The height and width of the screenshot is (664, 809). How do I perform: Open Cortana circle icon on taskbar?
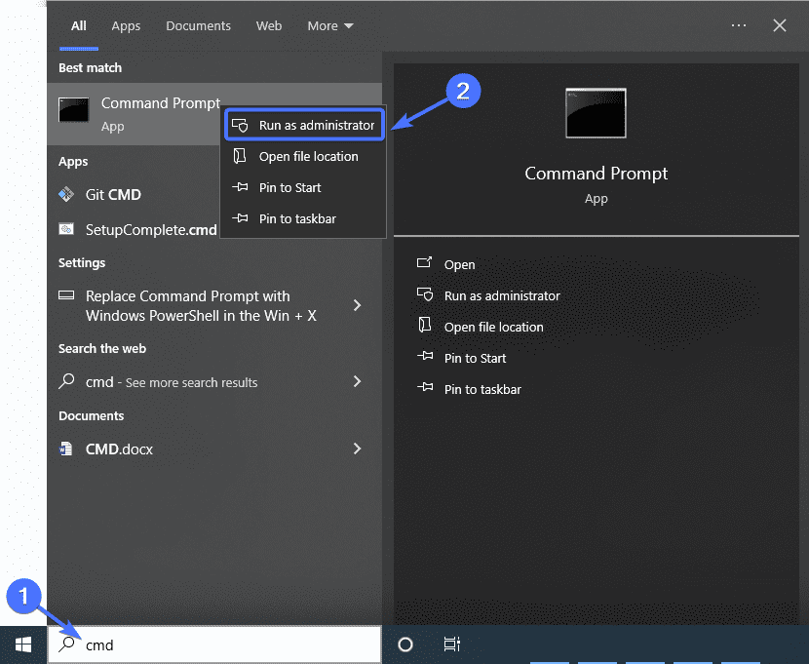pos(405,644)
